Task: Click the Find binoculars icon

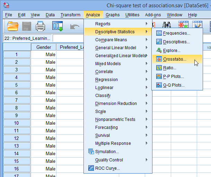Action: pyautogui.click(x=167, y=25)
